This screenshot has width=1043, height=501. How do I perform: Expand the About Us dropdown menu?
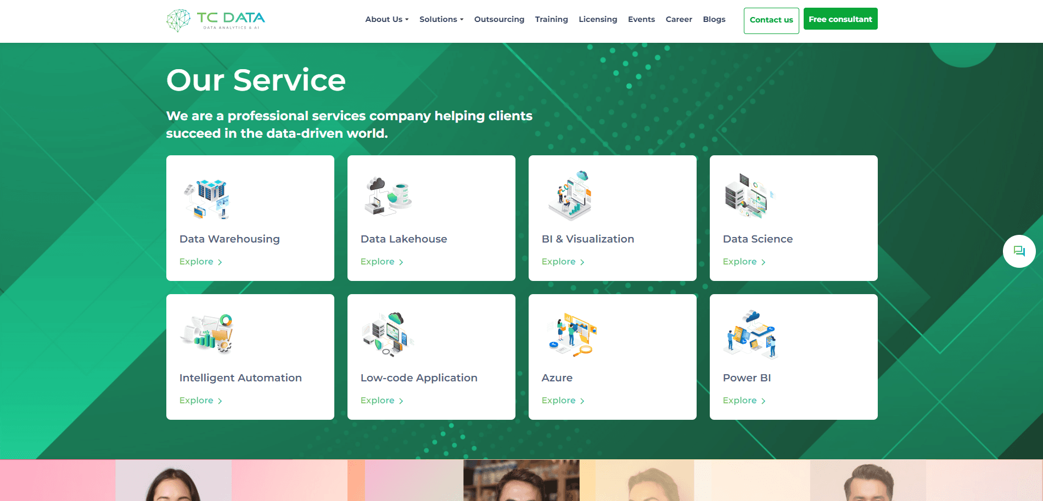point(387,19)
